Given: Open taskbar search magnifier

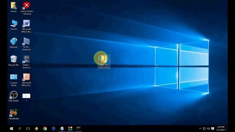Looking at the screenshot, I should coord(19,129).
